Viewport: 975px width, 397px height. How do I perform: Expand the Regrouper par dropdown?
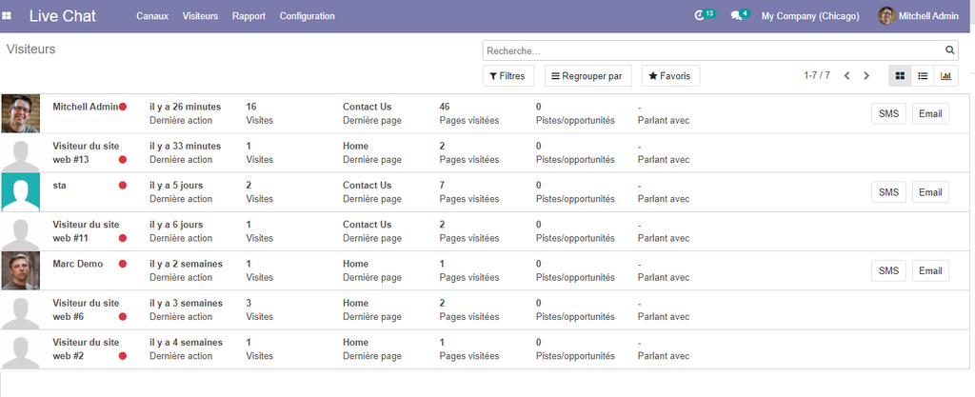[587, 76]
